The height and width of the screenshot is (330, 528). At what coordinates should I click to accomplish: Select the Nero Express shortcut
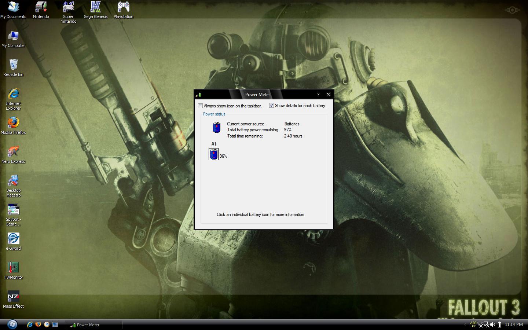click(x=13, y=155)
